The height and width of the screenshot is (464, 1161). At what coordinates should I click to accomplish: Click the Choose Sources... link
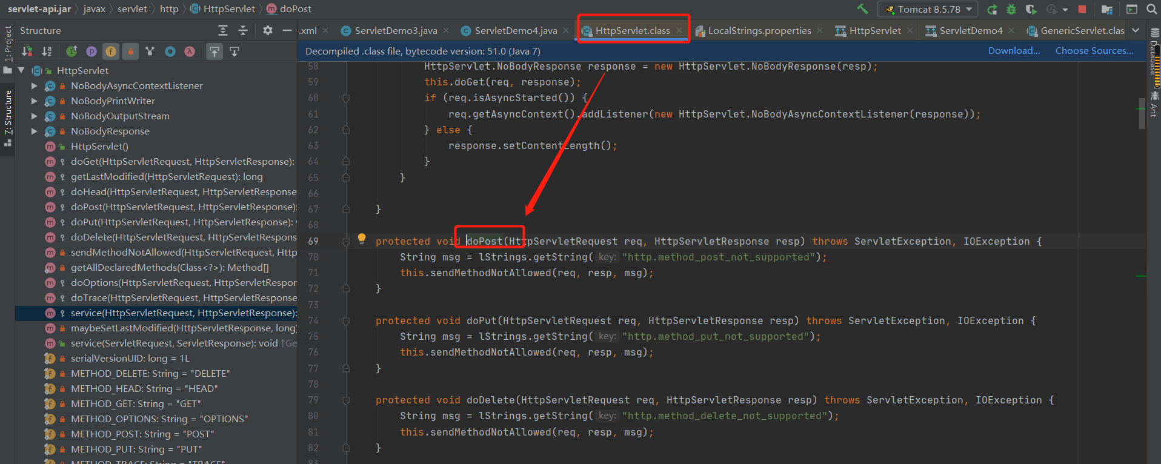click(x=1094, y=51)
